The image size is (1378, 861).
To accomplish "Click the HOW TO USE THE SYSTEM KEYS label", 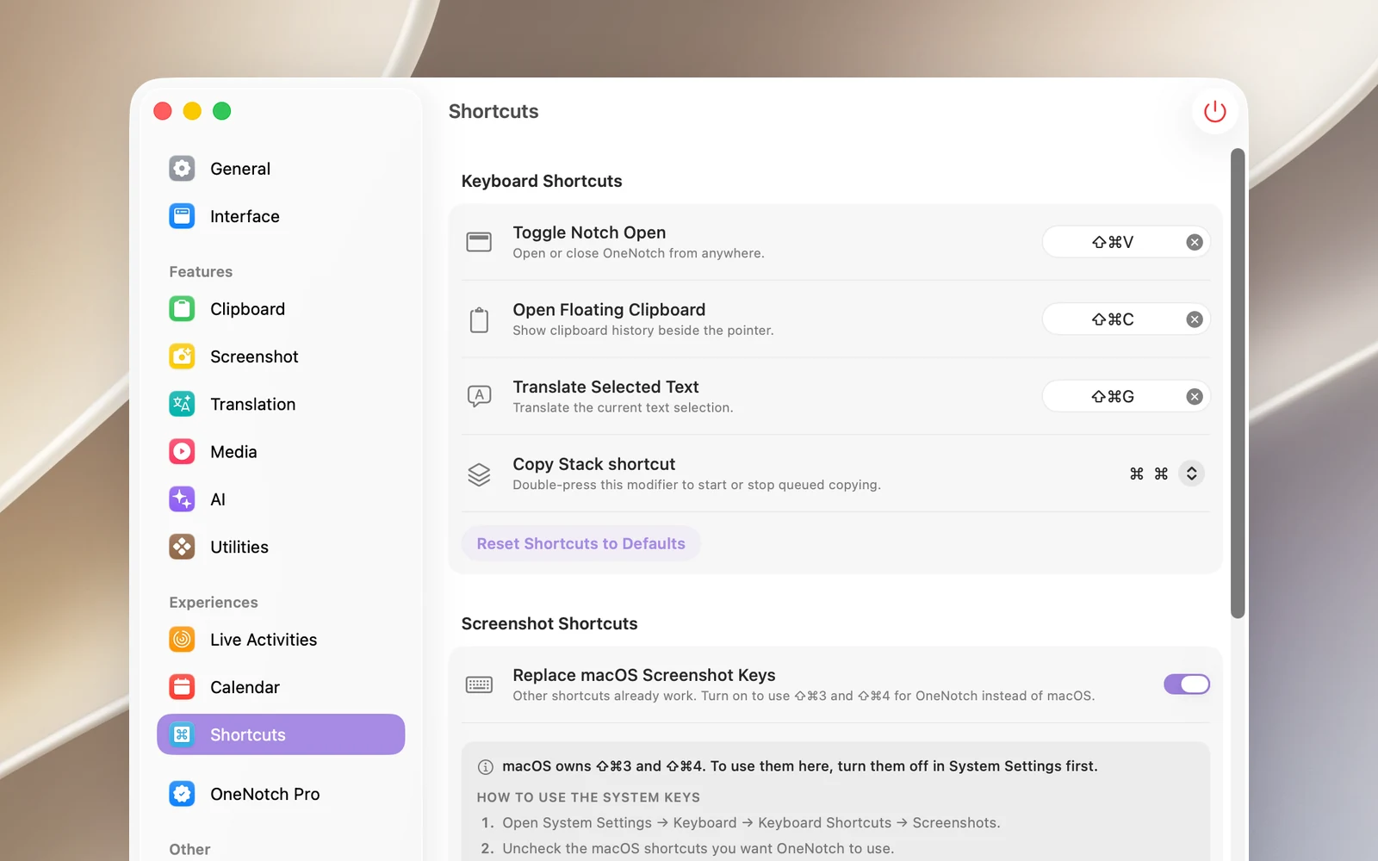I will (x=588, y=797).
